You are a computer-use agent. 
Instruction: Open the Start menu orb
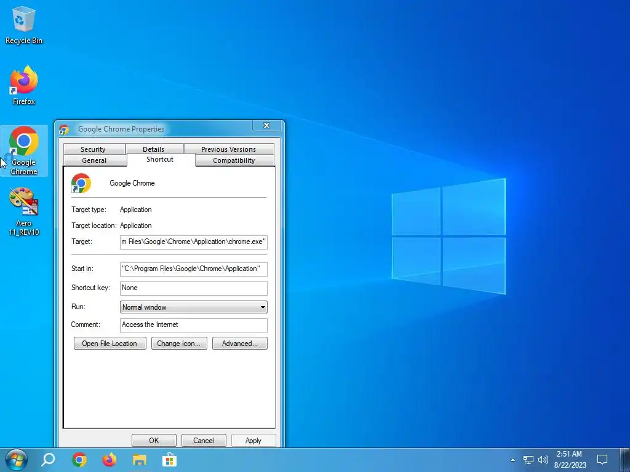[17, 460]
